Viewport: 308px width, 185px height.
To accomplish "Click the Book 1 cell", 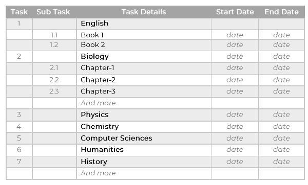I will pos(144,35).
